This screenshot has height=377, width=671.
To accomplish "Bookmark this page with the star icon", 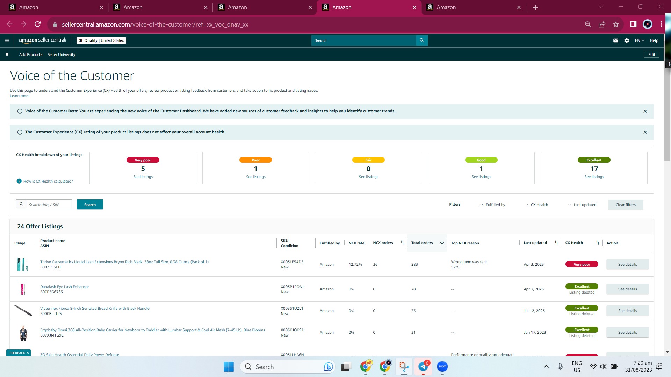I will click(616, 24).
